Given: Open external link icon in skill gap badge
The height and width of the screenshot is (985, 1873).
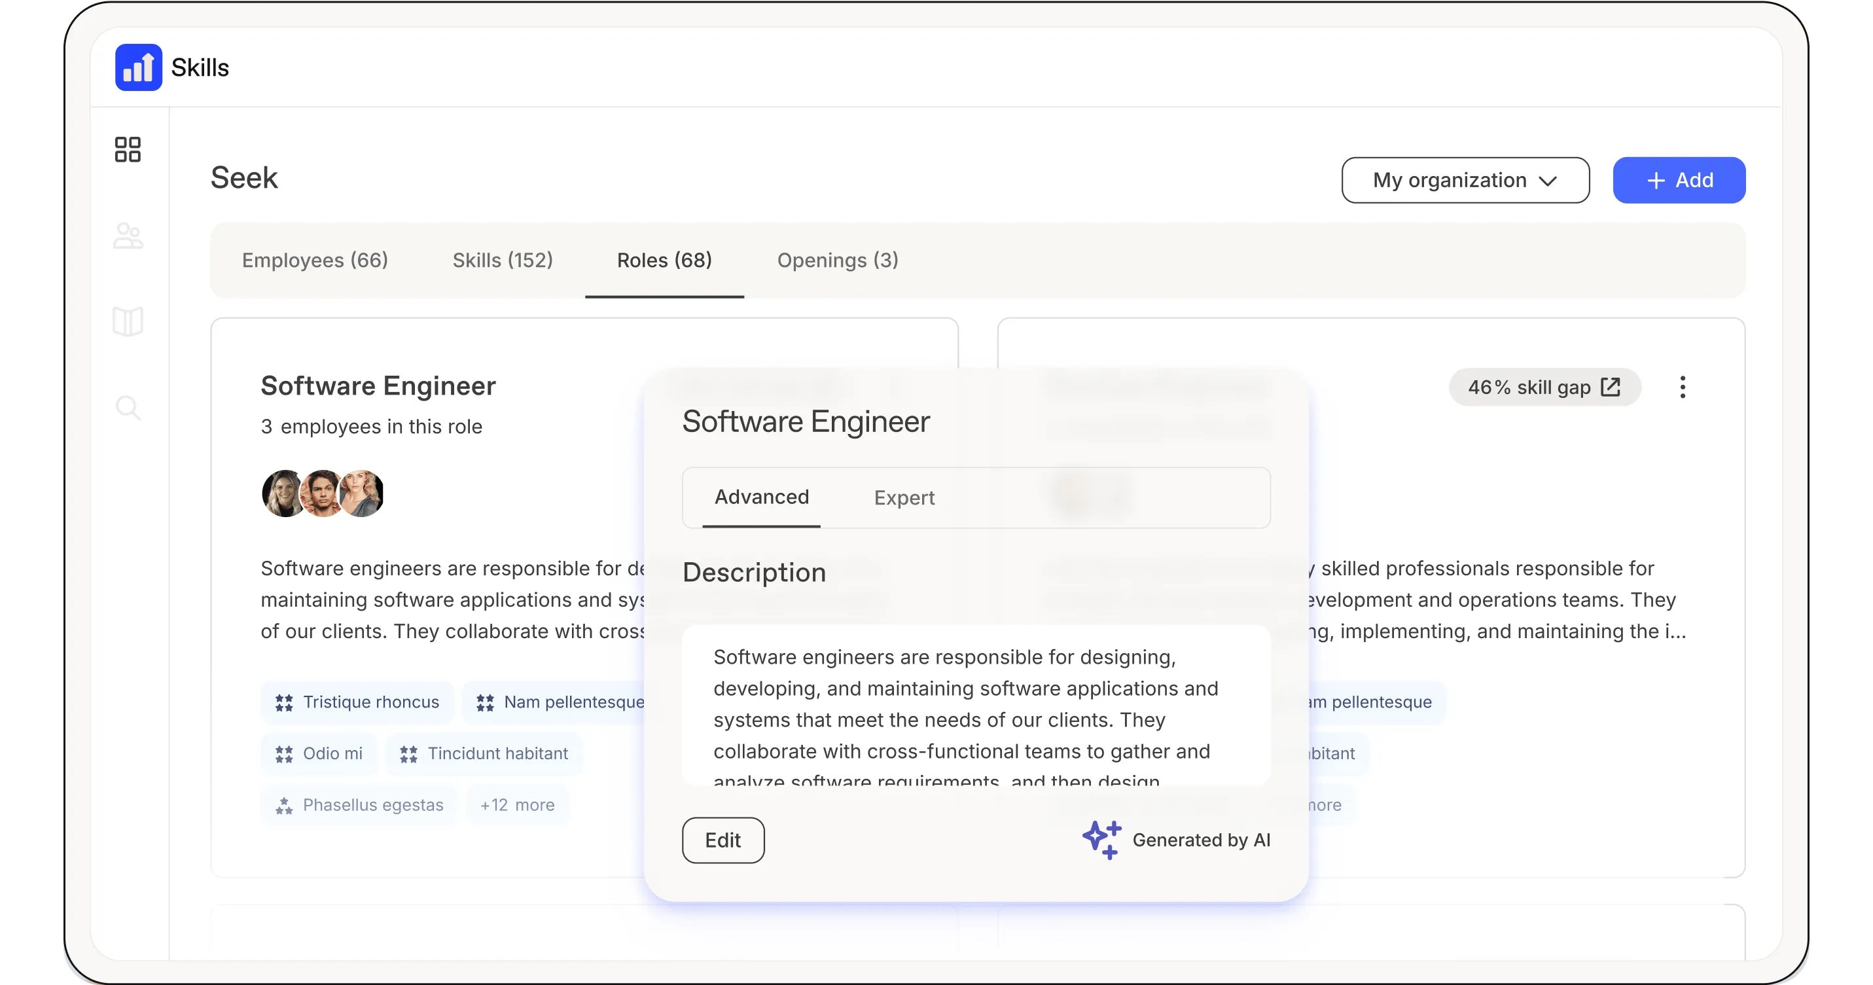Looking at the screenshot, I should click(1611, 387).
